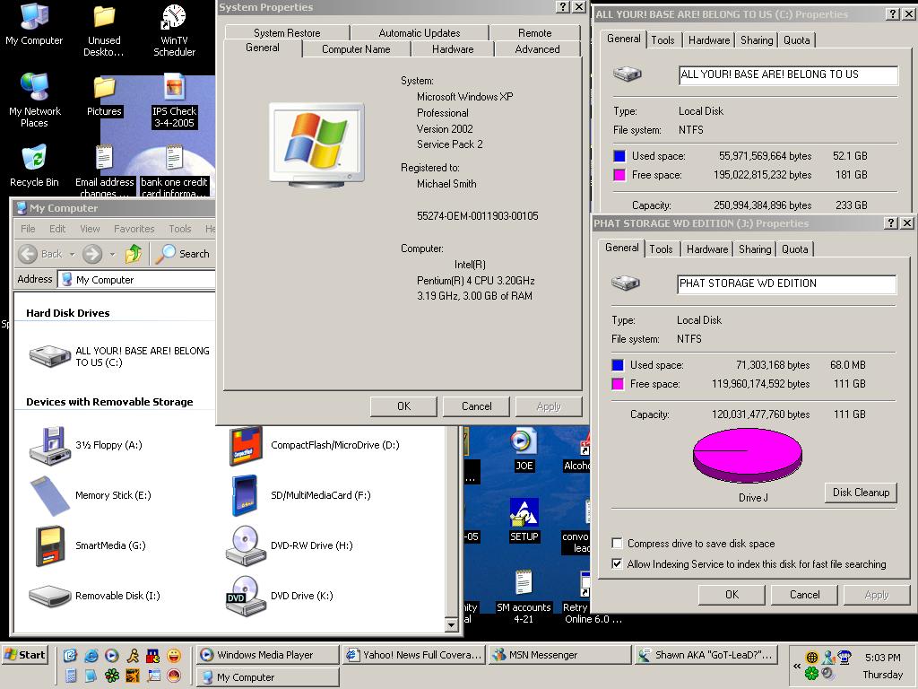Open the System Restore tab

coord(287,33)
